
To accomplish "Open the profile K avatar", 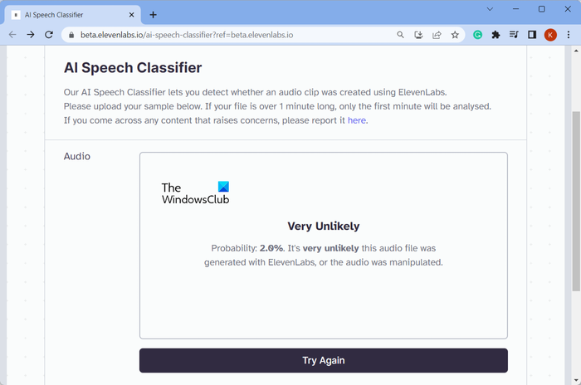I will (550, 35).
